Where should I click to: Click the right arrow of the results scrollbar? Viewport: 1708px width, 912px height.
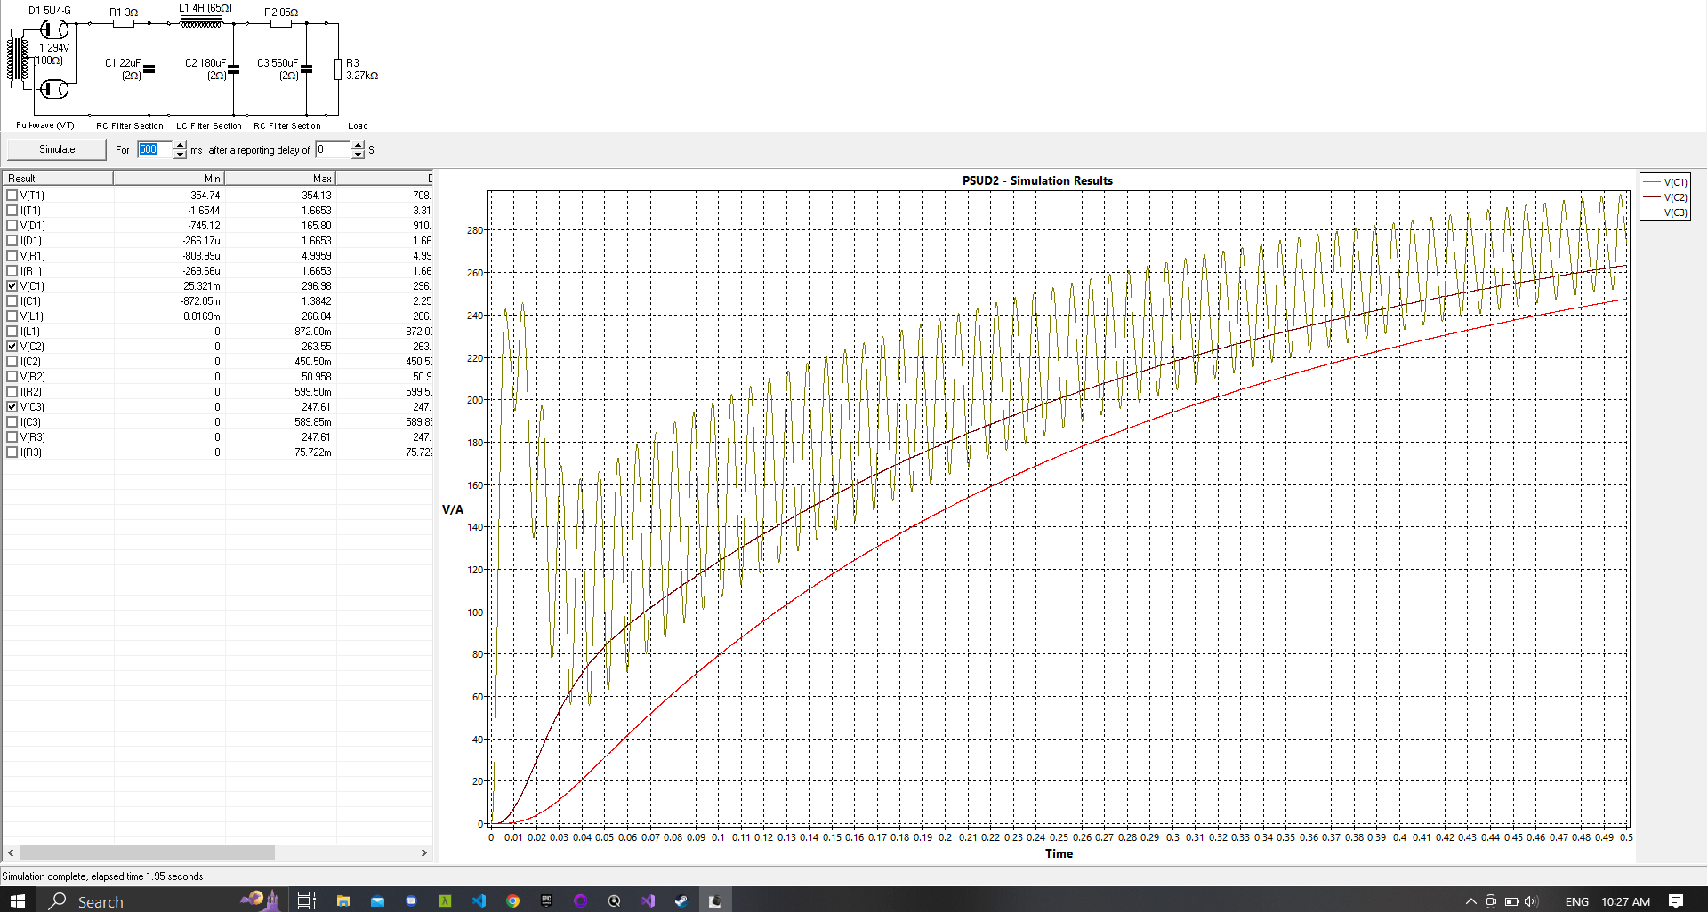[x=423, y=852]
